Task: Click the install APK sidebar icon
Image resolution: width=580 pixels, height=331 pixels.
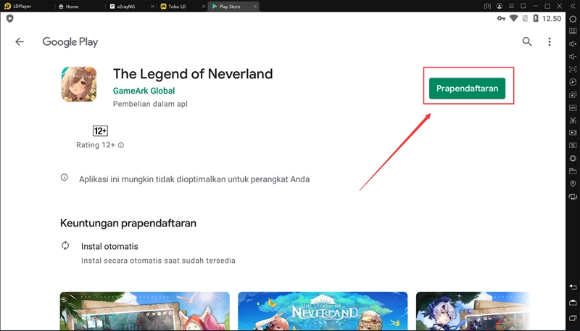Action: click(573, 107)
